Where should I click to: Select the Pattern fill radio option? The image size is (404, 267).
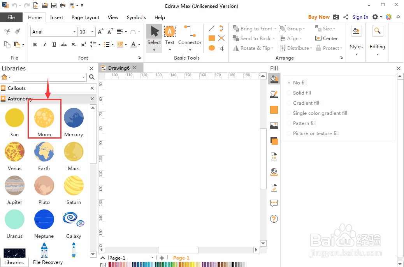289,123
